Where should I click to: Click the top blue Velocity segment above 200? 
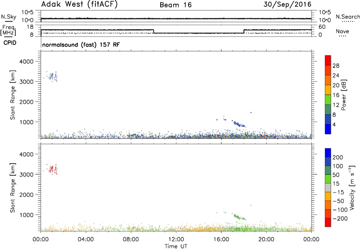coord(328,152)
